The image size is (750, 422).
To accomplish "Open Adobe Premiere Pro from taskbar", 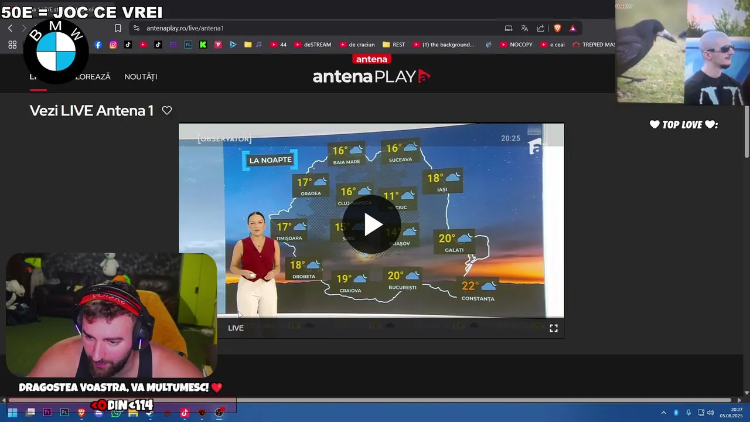I will [47, 413].
